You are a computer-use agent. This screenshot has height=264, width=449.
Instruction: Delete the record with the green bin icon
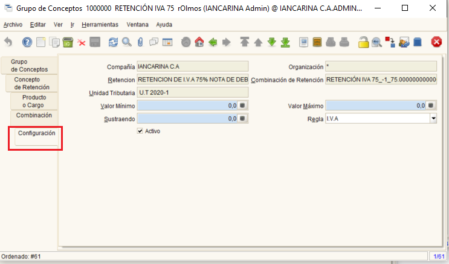pyautogui.click(x=68, y=42)
